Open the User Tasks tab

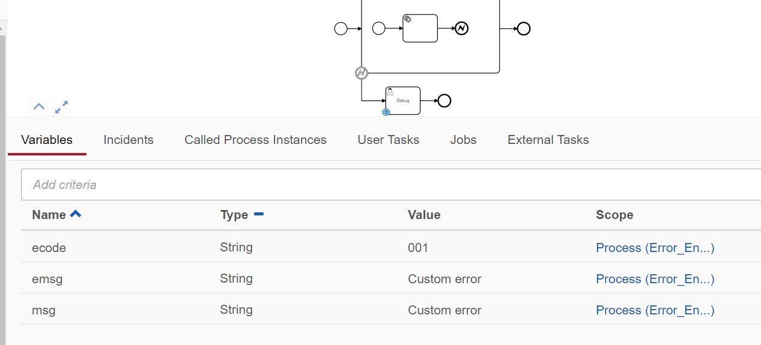[389, 140]
